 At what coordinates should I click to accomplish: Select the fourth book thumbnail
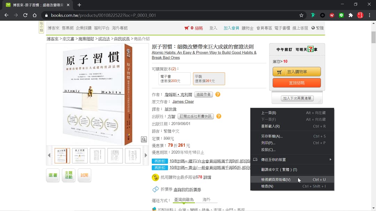coord(115,156)
